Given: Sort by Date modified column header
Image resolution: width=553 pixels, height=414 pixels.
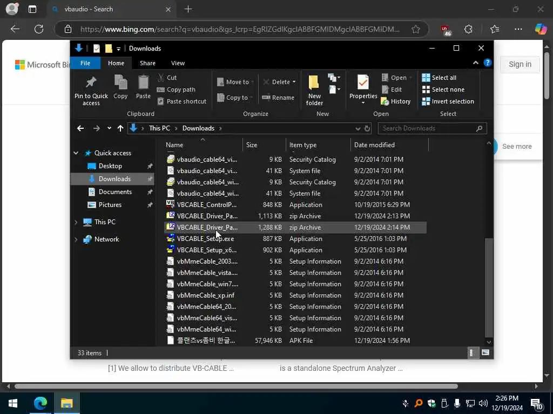Looking at the screenshot, I should click(x=389, y=144).
